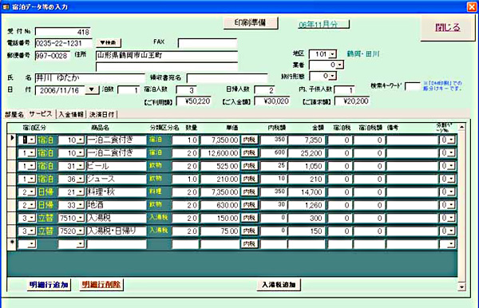Toggle 内税 button in 入湯税・日帰り row
479x308 pixels.
pyautogui.click(x=249, y=231)
